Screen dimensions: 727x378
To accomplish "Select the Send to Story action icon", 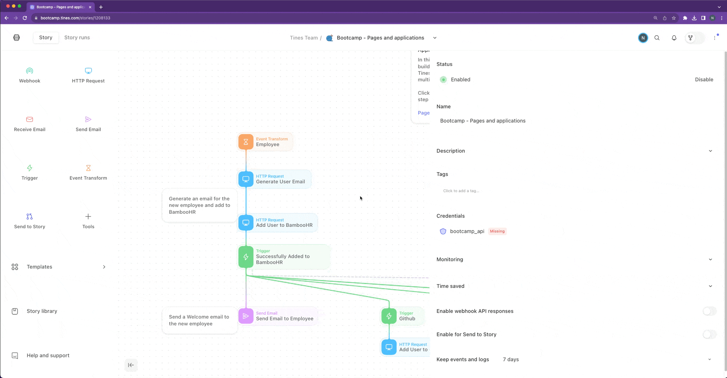I will click(29, 217).
